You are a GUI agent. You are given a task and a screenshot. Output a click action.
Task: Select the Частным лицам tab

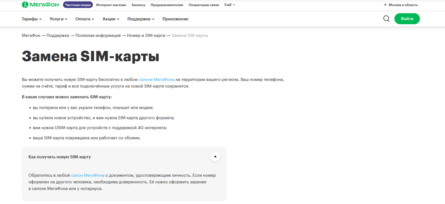(x=78, y=5)
